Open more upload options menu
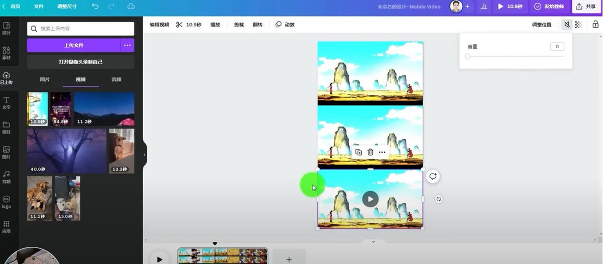The height and width of the screenshot is (264, 603). click(128, 45)
